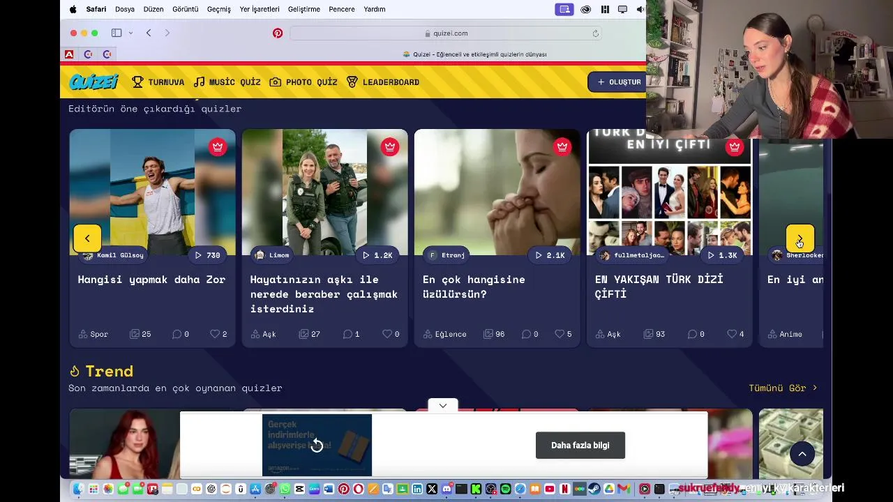
Task: Click question count 93 on Türk dizi card
Action: [x=654, y=334]
